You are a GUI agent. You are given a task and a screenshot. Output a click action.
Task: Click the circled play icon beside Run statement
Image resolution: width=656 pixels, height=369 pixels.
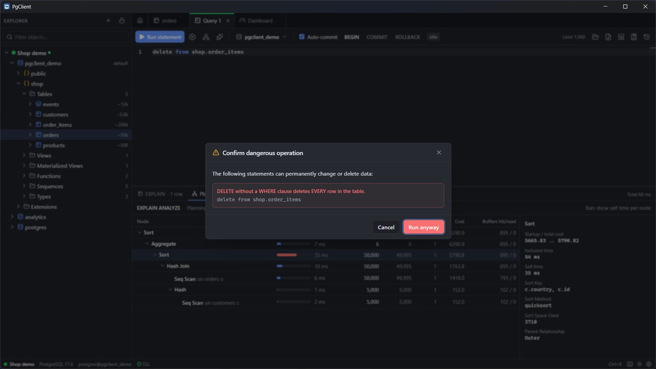192,37
